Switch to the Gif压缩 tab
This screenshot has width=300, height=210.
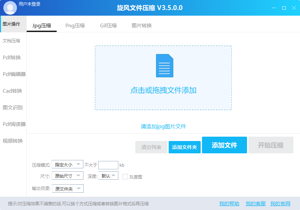(108, 25)
